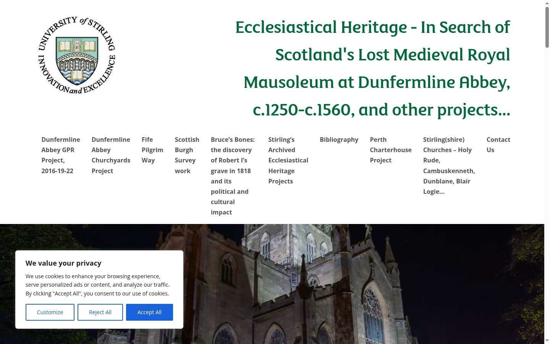Select Scottish Burgh Survey work menu item

[x=187, y=155]
